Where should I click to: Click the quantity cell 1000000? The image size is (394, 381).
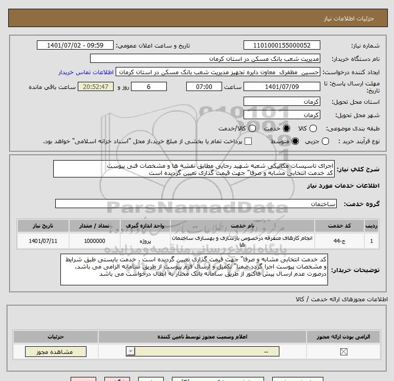(95, 241)
